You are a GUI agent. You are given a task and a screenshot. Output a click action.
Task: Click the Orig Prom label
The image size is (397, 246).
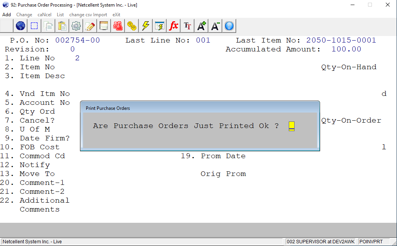223,174
